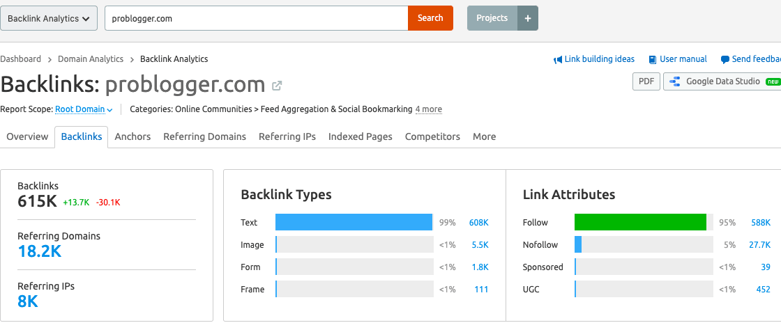The image size is (781, 323).
Task: Click the 1.8K form backlinks count
Action: click(x=480, y=267)
